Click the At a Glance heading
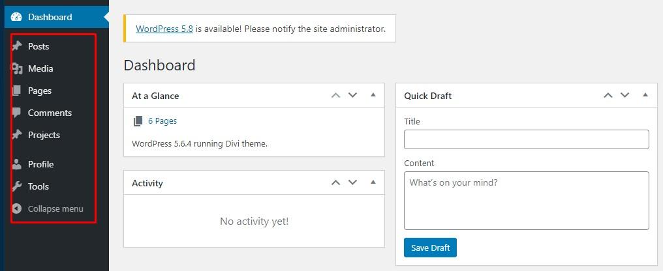Viewport: 663px width, 271px height. point(155,96)
